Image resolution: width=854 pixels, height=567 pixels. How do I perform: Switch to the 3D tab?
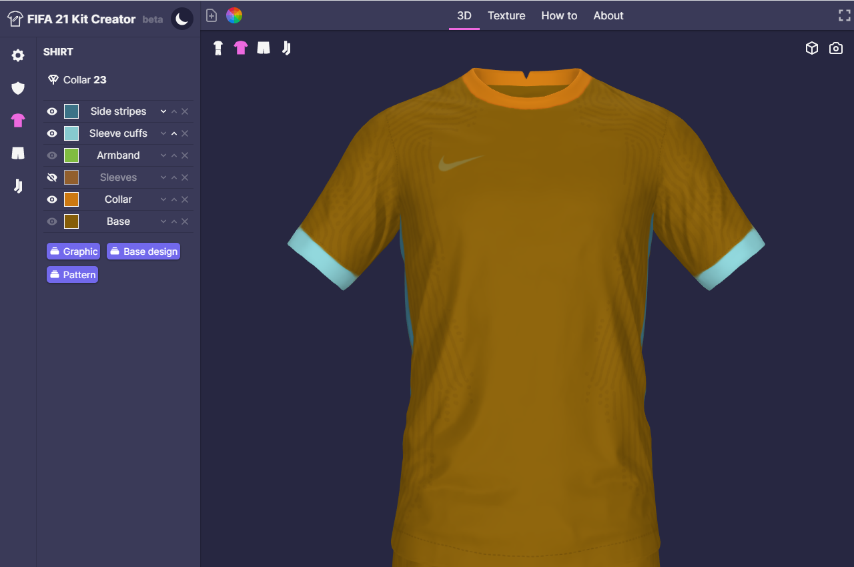464,15
